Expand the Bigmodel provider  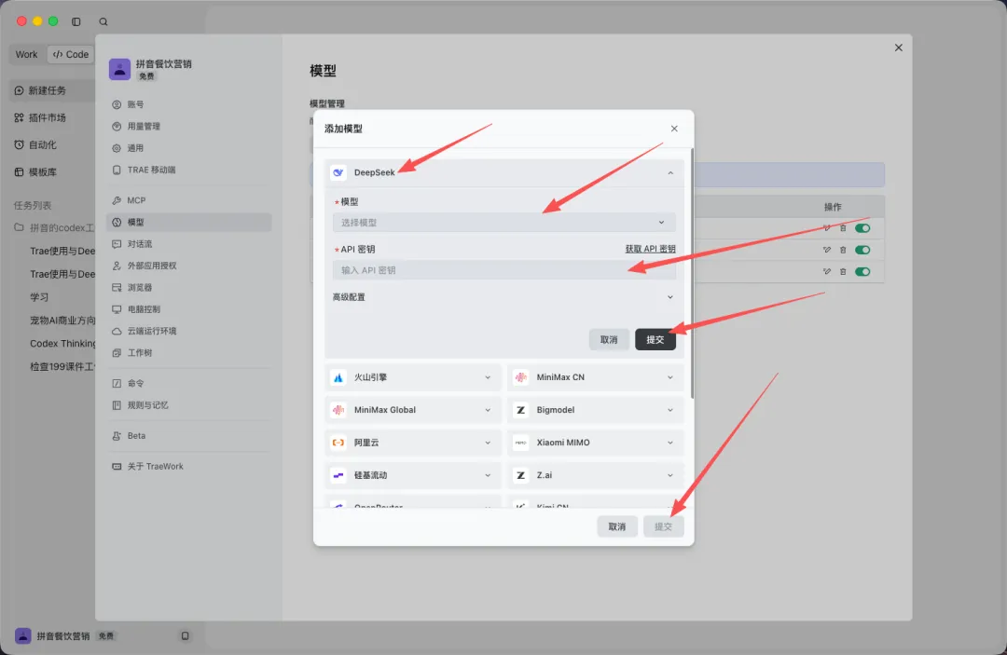point(669,411)
